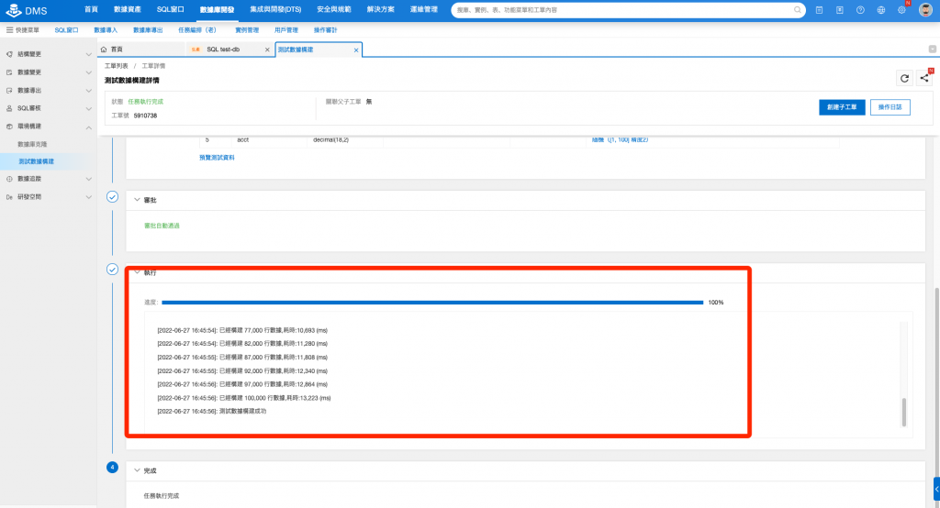Click the blue side panel collapse handle
The width and height of the screenshot is (940, 508).
click(x=936, y=489)
